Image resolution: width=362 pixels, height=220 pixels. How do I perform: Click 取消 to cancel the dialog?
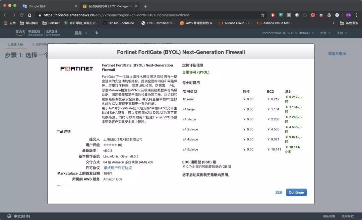coord(279,192)
